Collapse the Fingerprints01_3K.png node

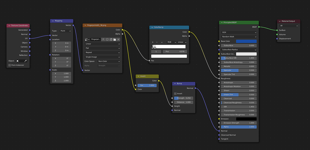click(85, 25)
